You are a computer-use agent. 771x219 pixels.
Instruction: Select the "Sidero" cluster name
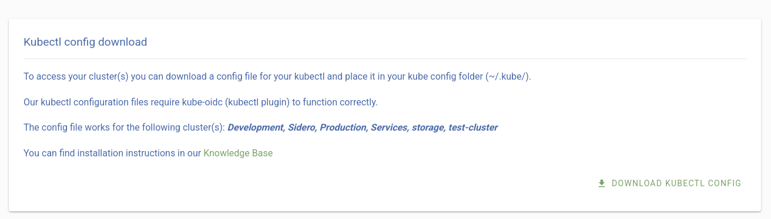pyautogui.click(x=303, y=128)
